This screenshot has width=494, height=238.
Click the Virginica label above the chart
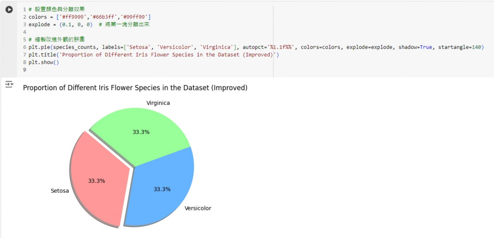pyautogui.click(x=158, y=103)
